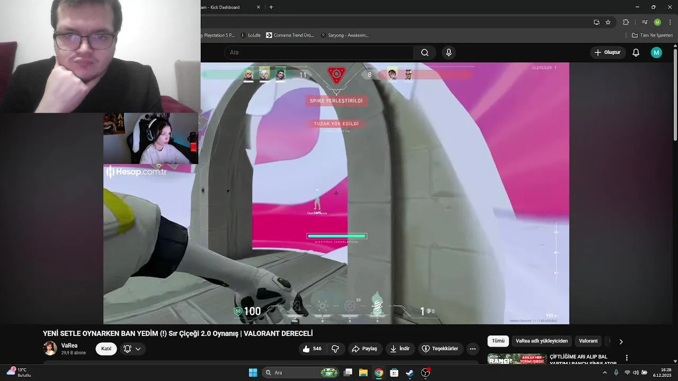Image resolution: width=678 pixels, height=381 pixels.
Task: Open OBS Studio from taskbar
Action: point(425,373)
